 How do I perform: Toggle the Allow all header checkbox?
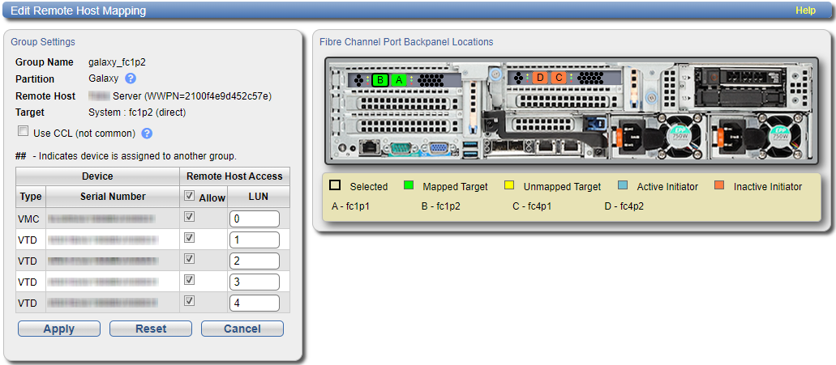pyautogui.click(x=190, y=196)
